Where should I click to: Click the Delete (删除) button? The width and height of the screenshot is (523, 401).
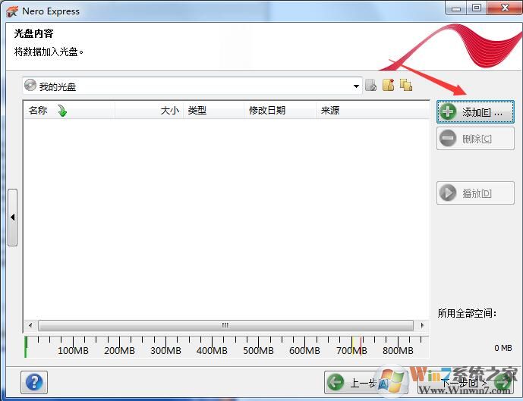click(x=475, y=139)
